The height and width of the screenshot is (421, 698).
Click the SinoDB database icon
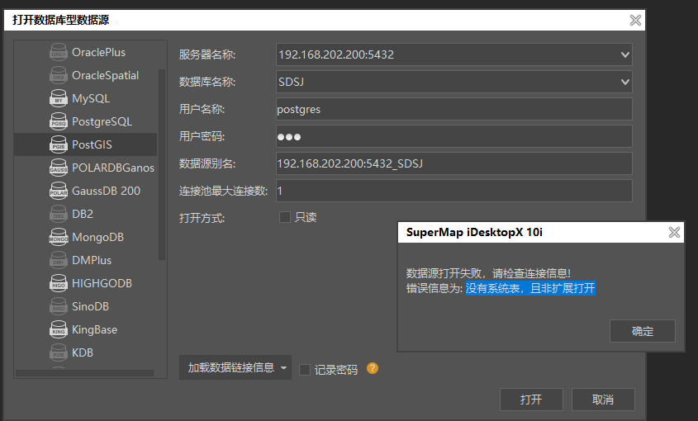pyautogui.click(x=59, y=306)
